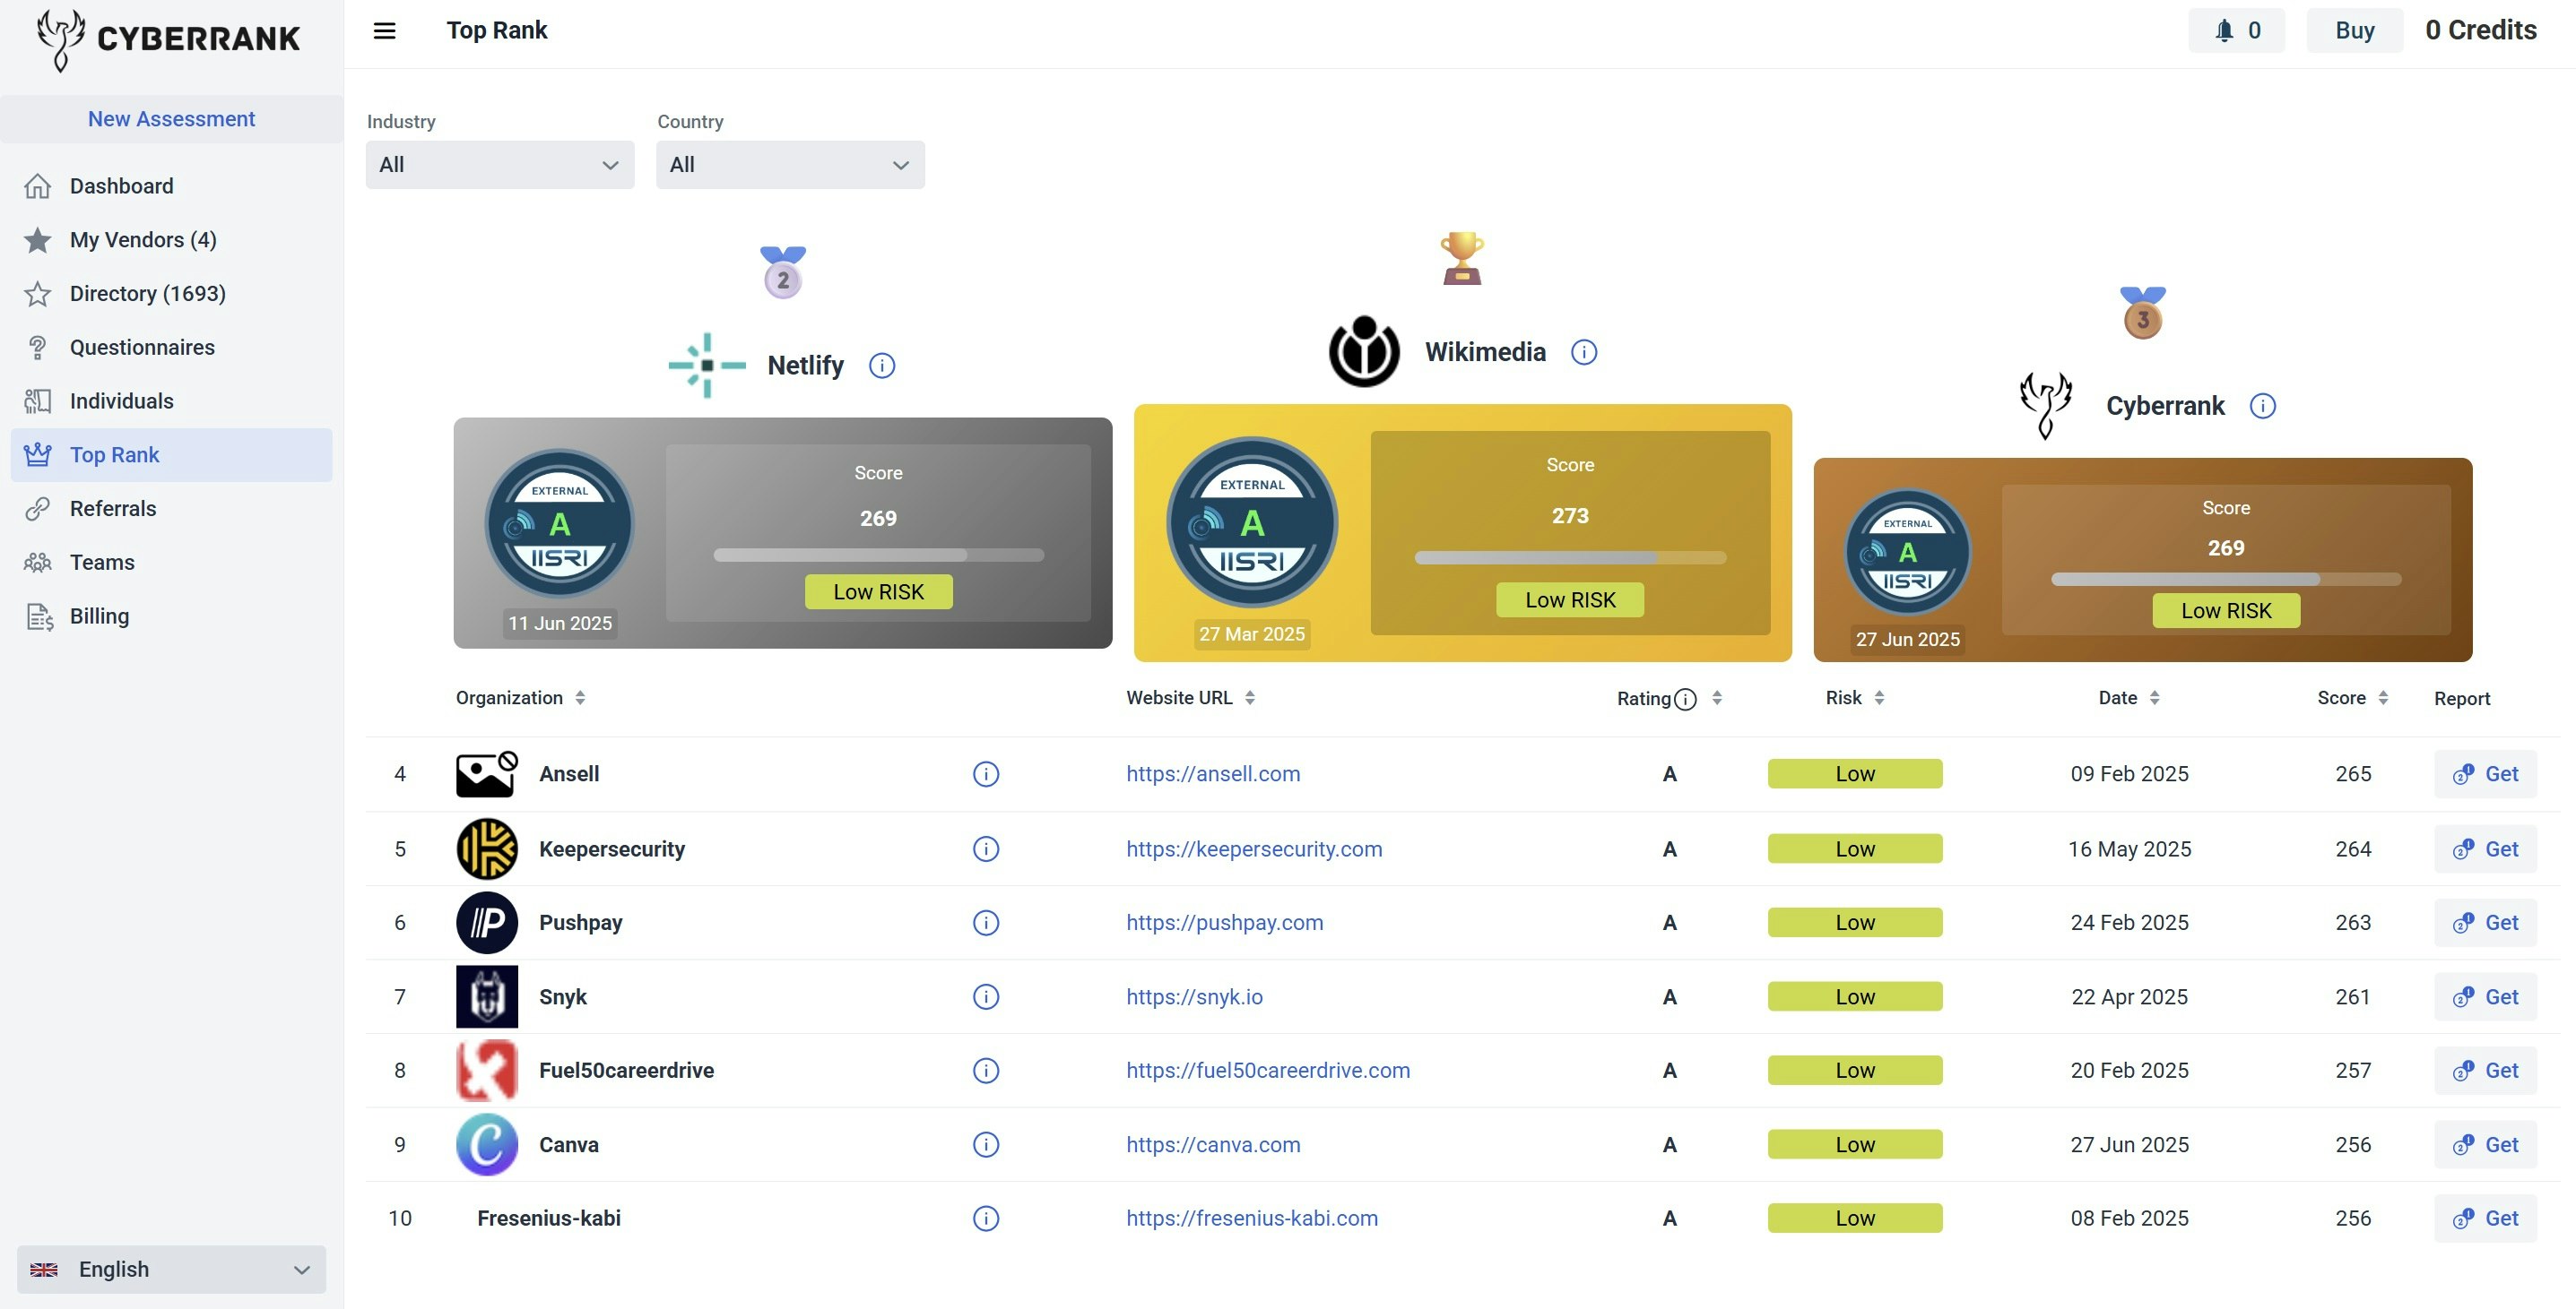Click Wikimedia's External A IISRI badge
Viewport: 2576px width, 1309px height.
(x=1252, y=522)
